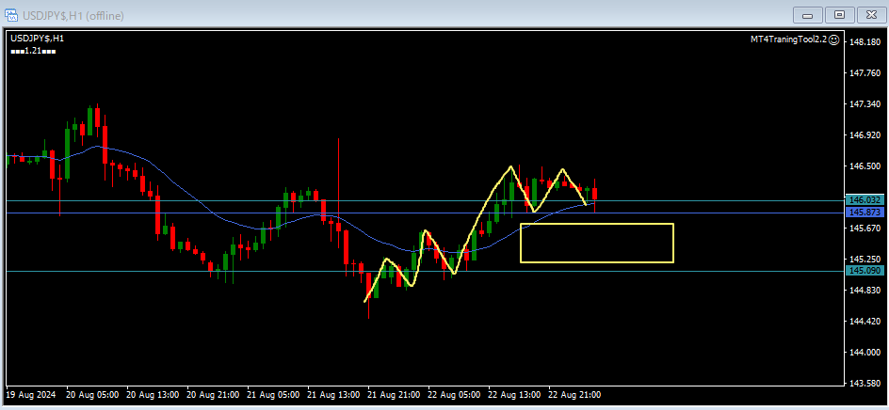Click the title bar text USDJPY$,H1 (offline)
The height and width of the screenshot is (410, 889).
(x=73, y=16)
